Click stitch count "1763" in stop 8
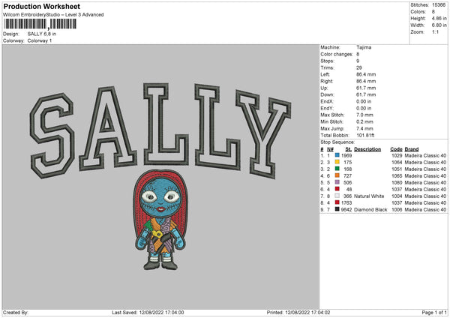The height and width of the screenshot is (318, 450). point(346,202)
